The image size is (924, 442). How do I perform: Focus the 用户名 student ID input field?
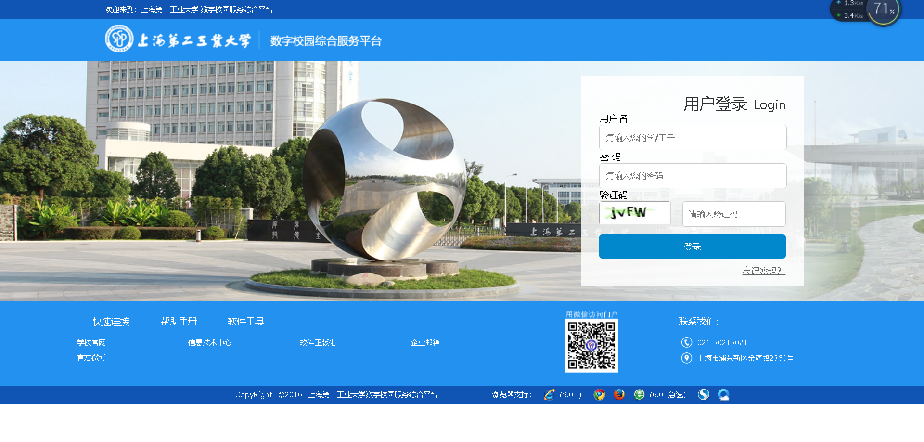point(693,138)
